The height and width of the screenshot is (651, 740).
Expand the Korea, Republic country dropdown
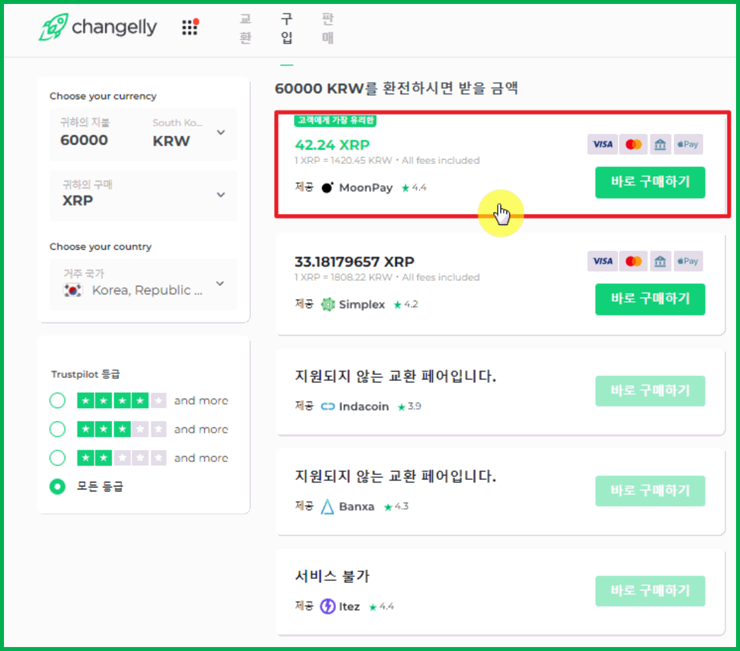point(220,285)
